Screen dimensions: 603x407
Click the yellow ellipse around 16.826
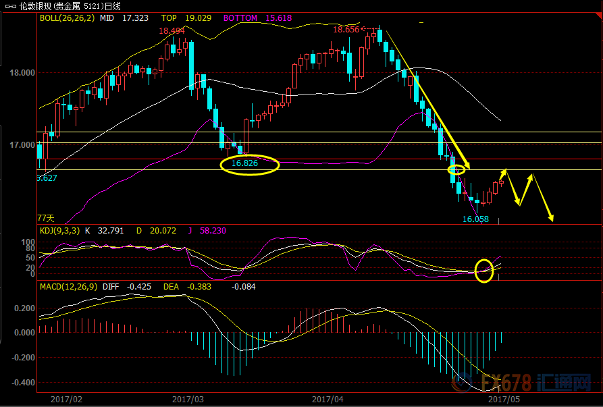tap(250, 164)
